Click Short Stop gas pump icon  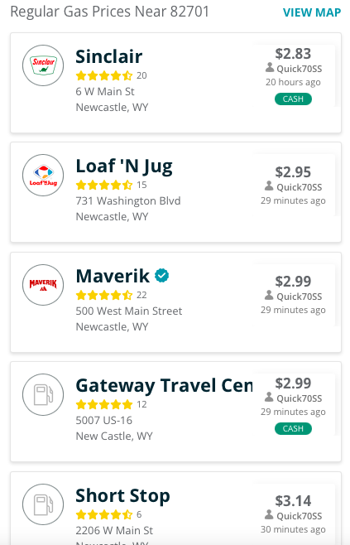[x=43, y=504]
